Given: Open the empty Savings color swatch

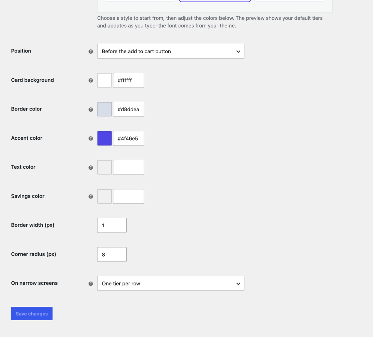Looking at the screenshot, I should coord(104,197).
